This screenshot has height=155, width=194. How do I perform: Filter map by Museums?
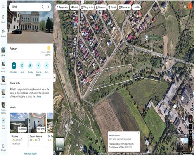click(x=100, y=7)
